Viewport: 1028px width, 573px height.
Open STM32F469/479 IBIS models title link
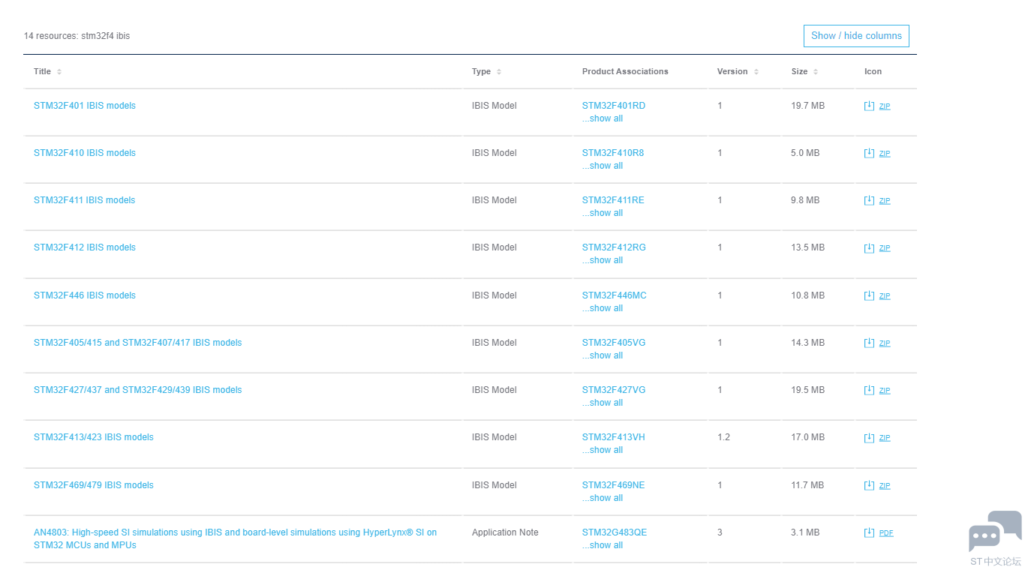(x=94, y=485)
